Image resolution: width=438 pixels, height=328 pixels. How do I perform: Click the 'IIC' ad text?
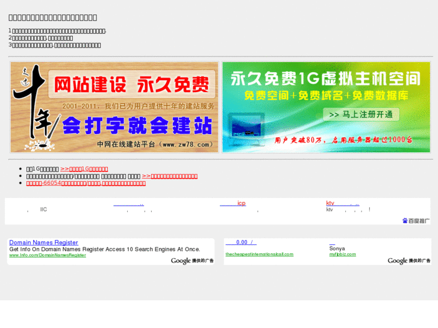click(x=43, y=209)
